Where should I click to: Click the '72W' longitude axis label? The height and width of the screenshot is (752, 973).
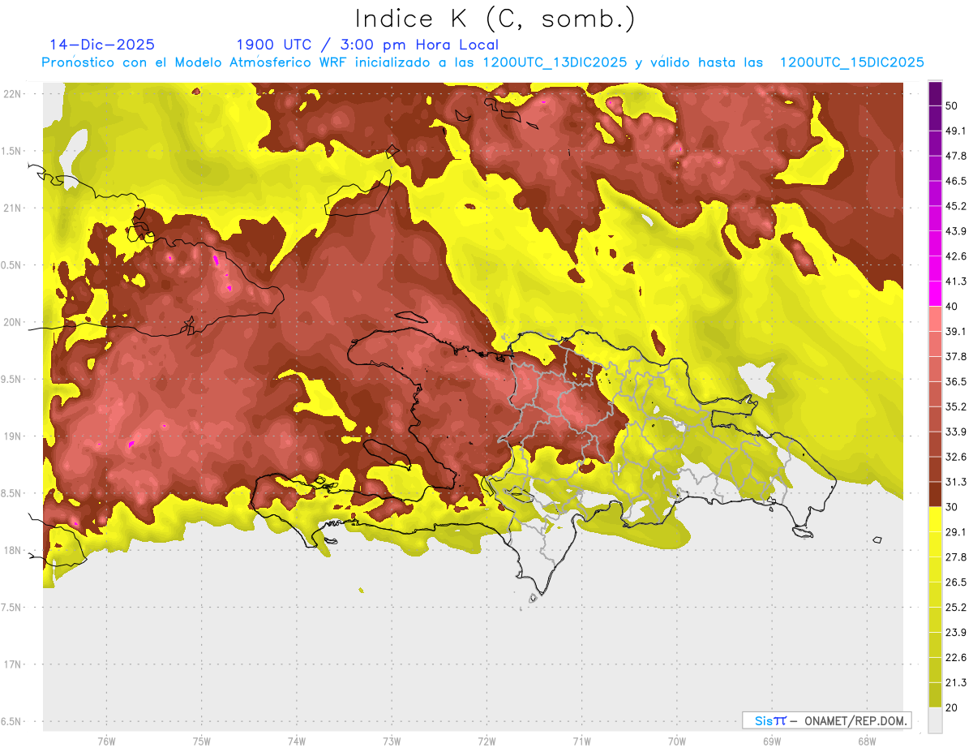(x=486, y=741)
